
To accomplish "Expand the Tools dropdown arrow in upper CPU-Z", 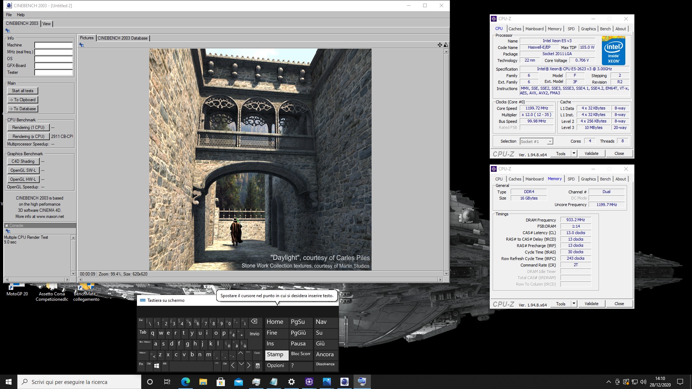I will point(574,153).
